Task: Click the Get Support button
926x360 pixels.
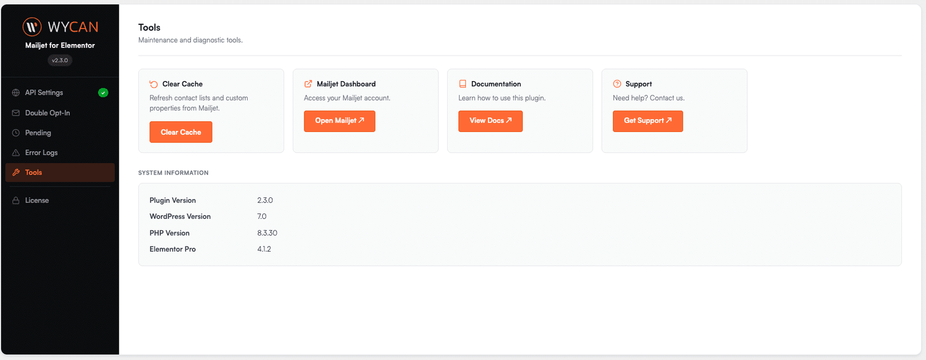Action: (x=648, y=121)
